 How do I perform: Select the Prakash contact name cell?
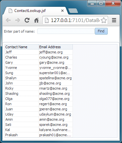point(22,135)
